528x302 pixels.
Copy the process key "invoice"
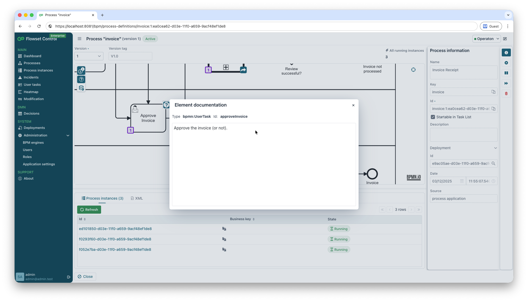pyautogui.click(x=493, y=92)
